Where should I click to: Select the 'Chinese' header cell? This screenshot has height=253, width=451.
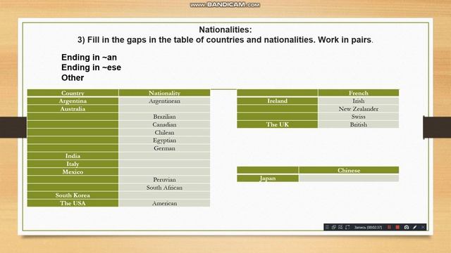coord(349,170)
